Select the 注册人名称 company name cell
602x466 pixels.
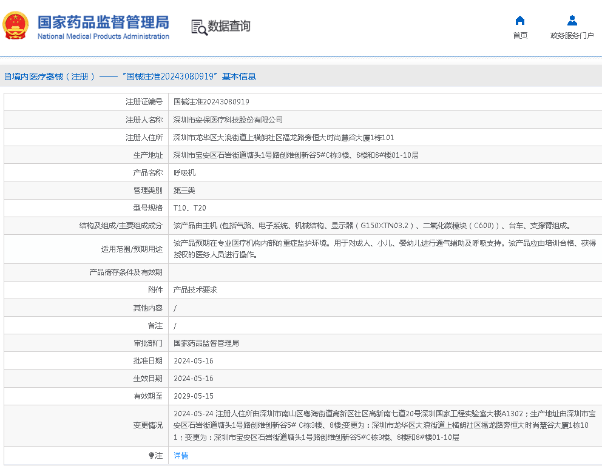coord(228,119)
